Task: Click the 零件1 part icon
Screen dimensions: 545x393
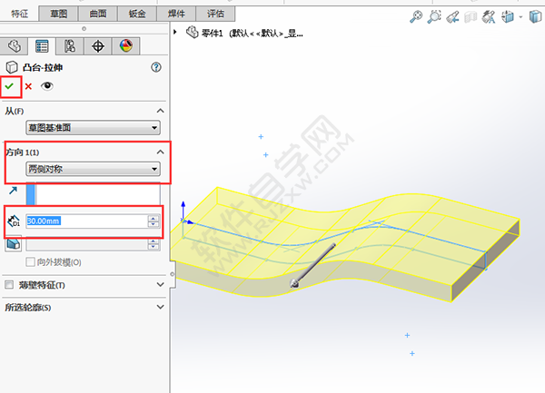Action: [193, 33]
